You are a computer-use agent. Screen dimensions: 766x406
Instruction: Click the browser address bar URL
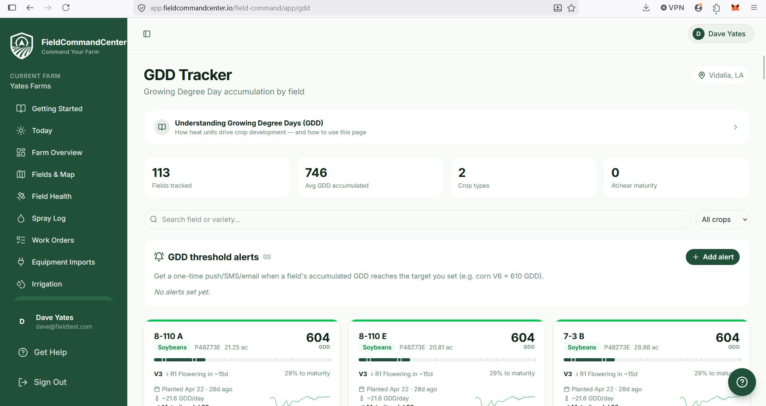(230, 8)
